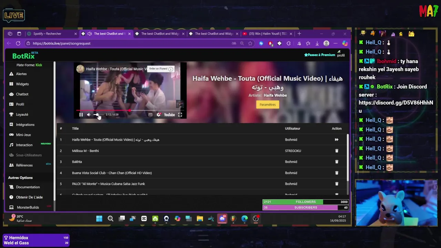441x248 pixels.
Task: Mute the YouTube player volume
Action: click(x=89, y=115)
